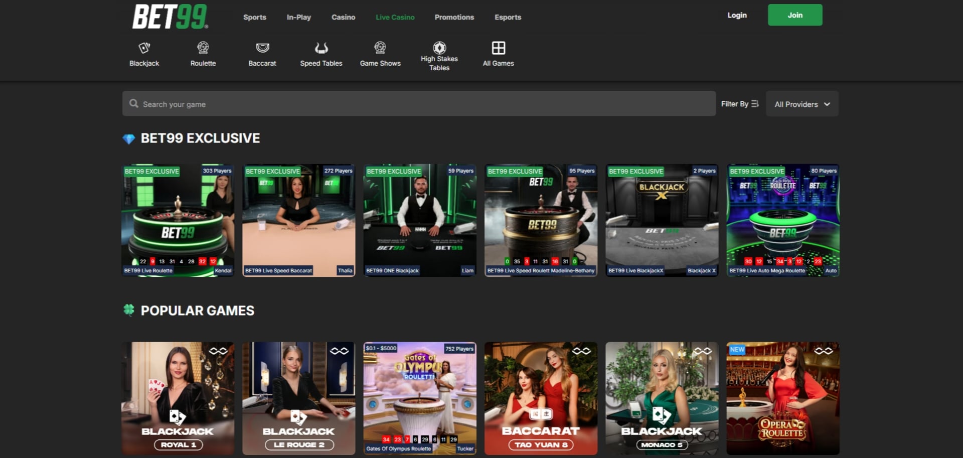Click the $0.1 - $5000 bet range label
This screenshot has width=963, height=458.
point(381,348)
